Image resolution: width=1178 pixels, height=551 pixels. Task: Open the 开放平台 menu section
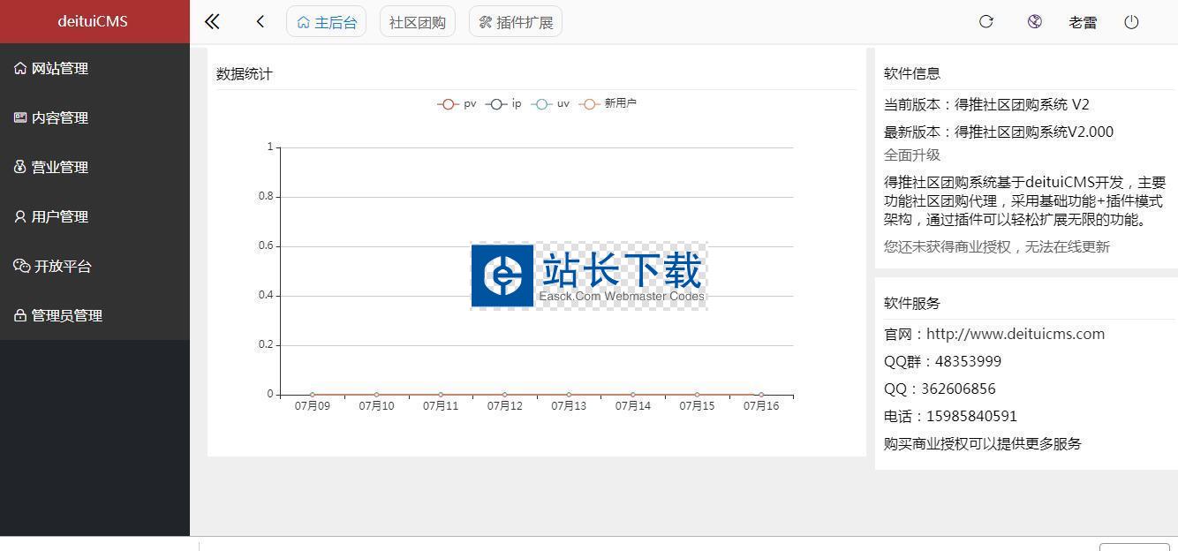pos(61,267)
